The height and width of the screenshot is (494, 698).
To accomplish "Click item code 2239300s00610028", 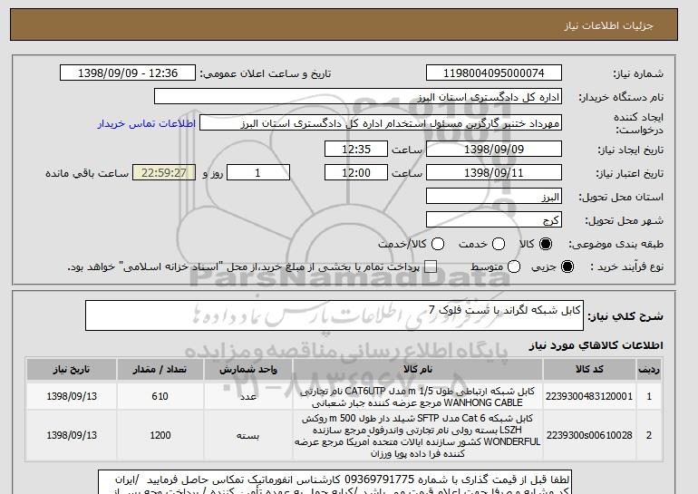I will click(x=589, y=435).
